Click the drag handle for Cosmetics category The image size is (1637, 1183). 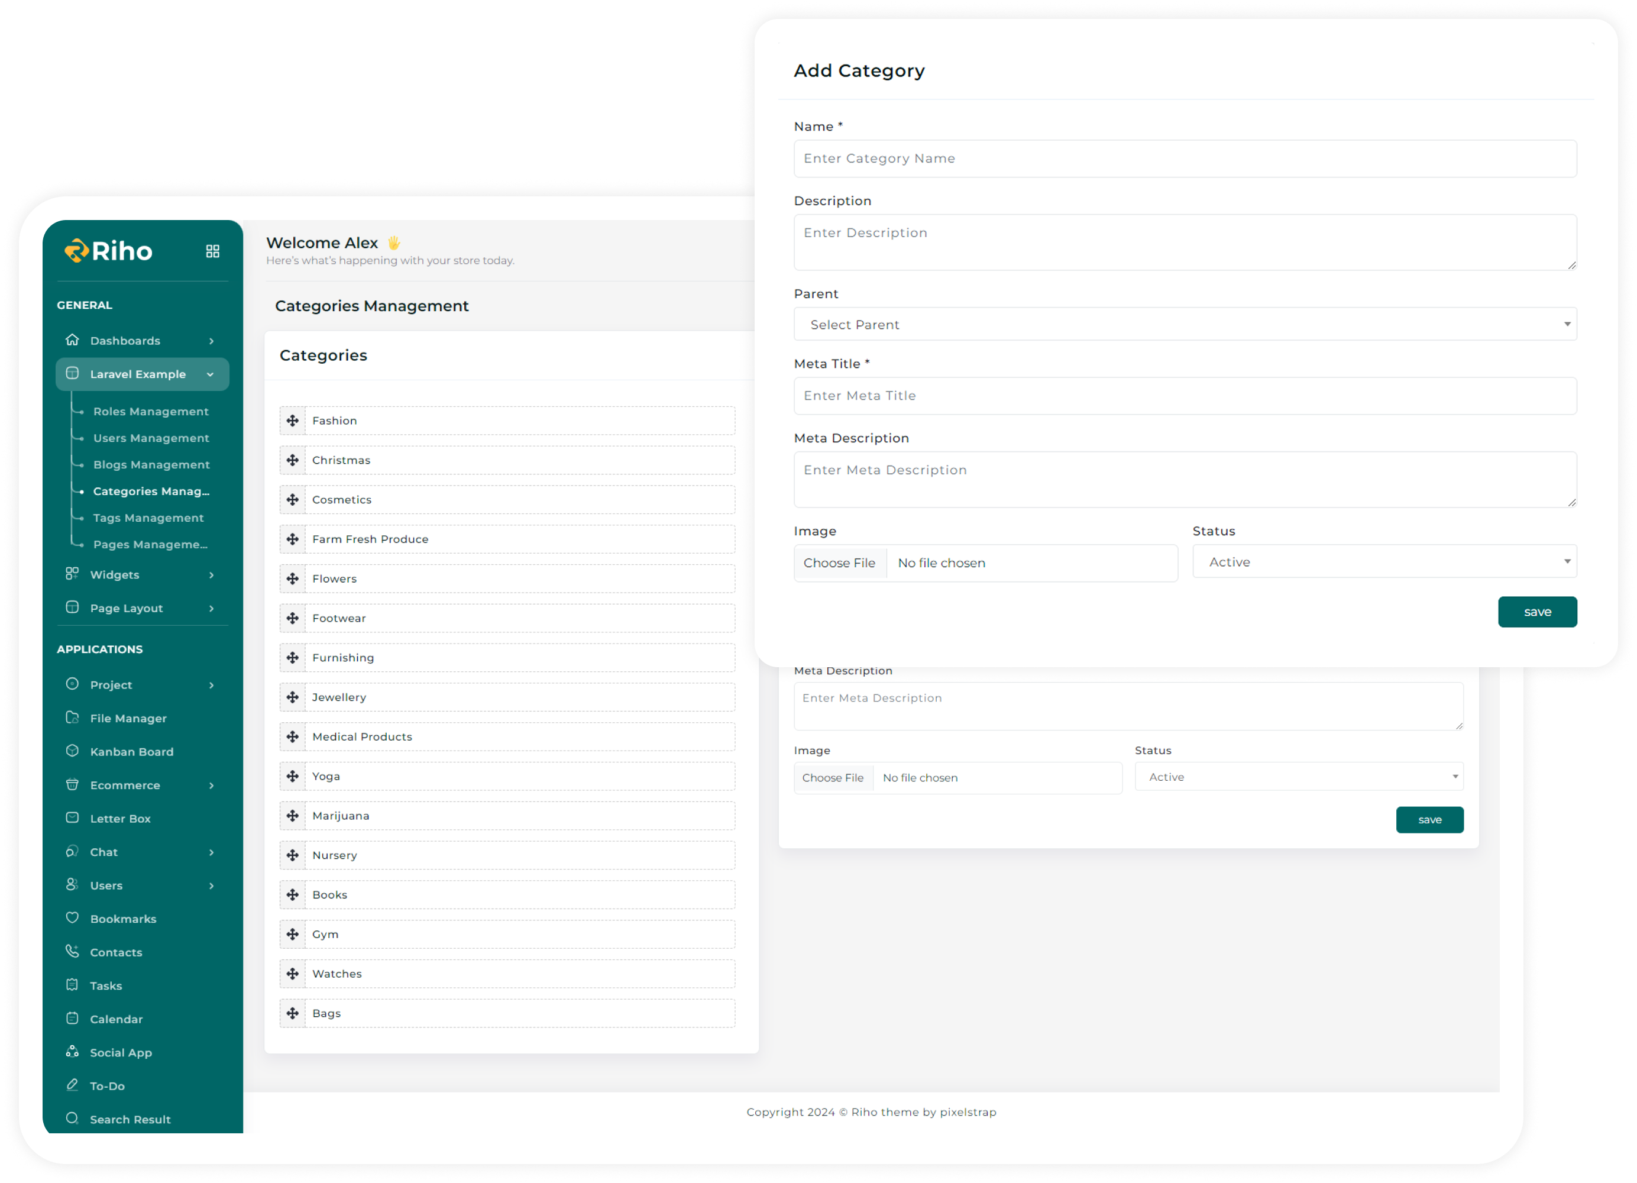click(292, 499)
